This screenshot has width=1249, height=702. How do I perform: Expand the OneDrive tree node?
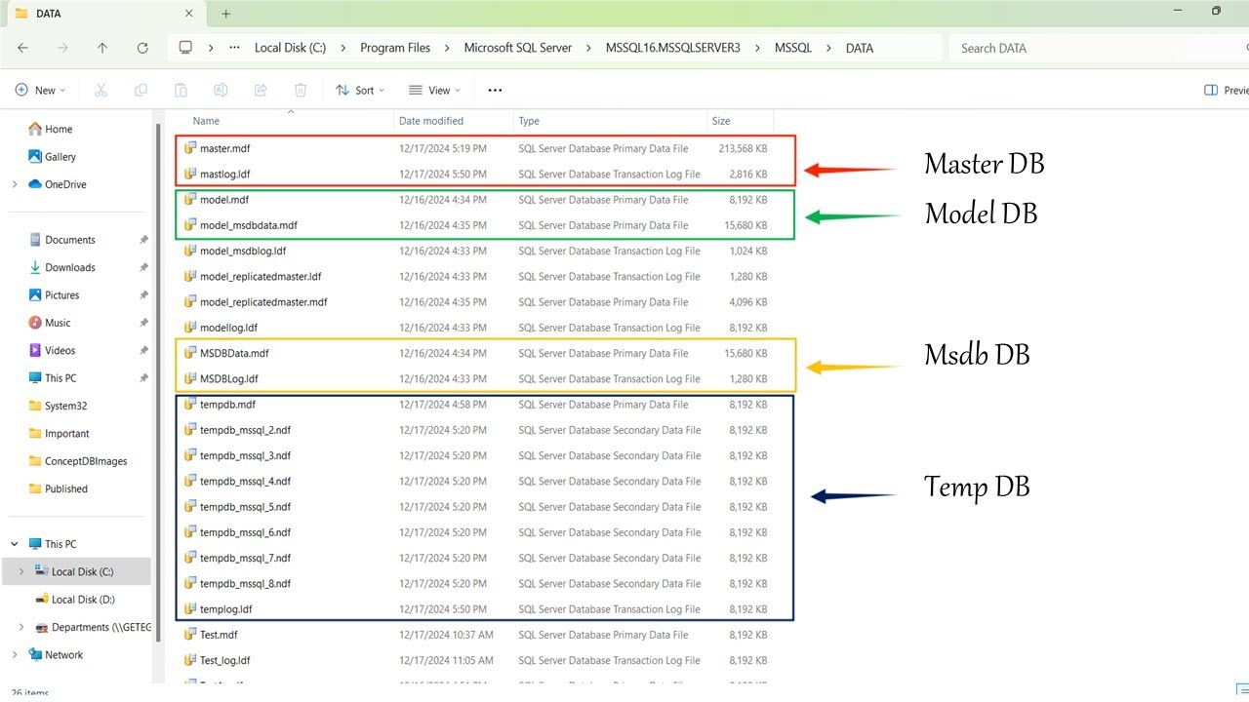click(x=15, y=184)
